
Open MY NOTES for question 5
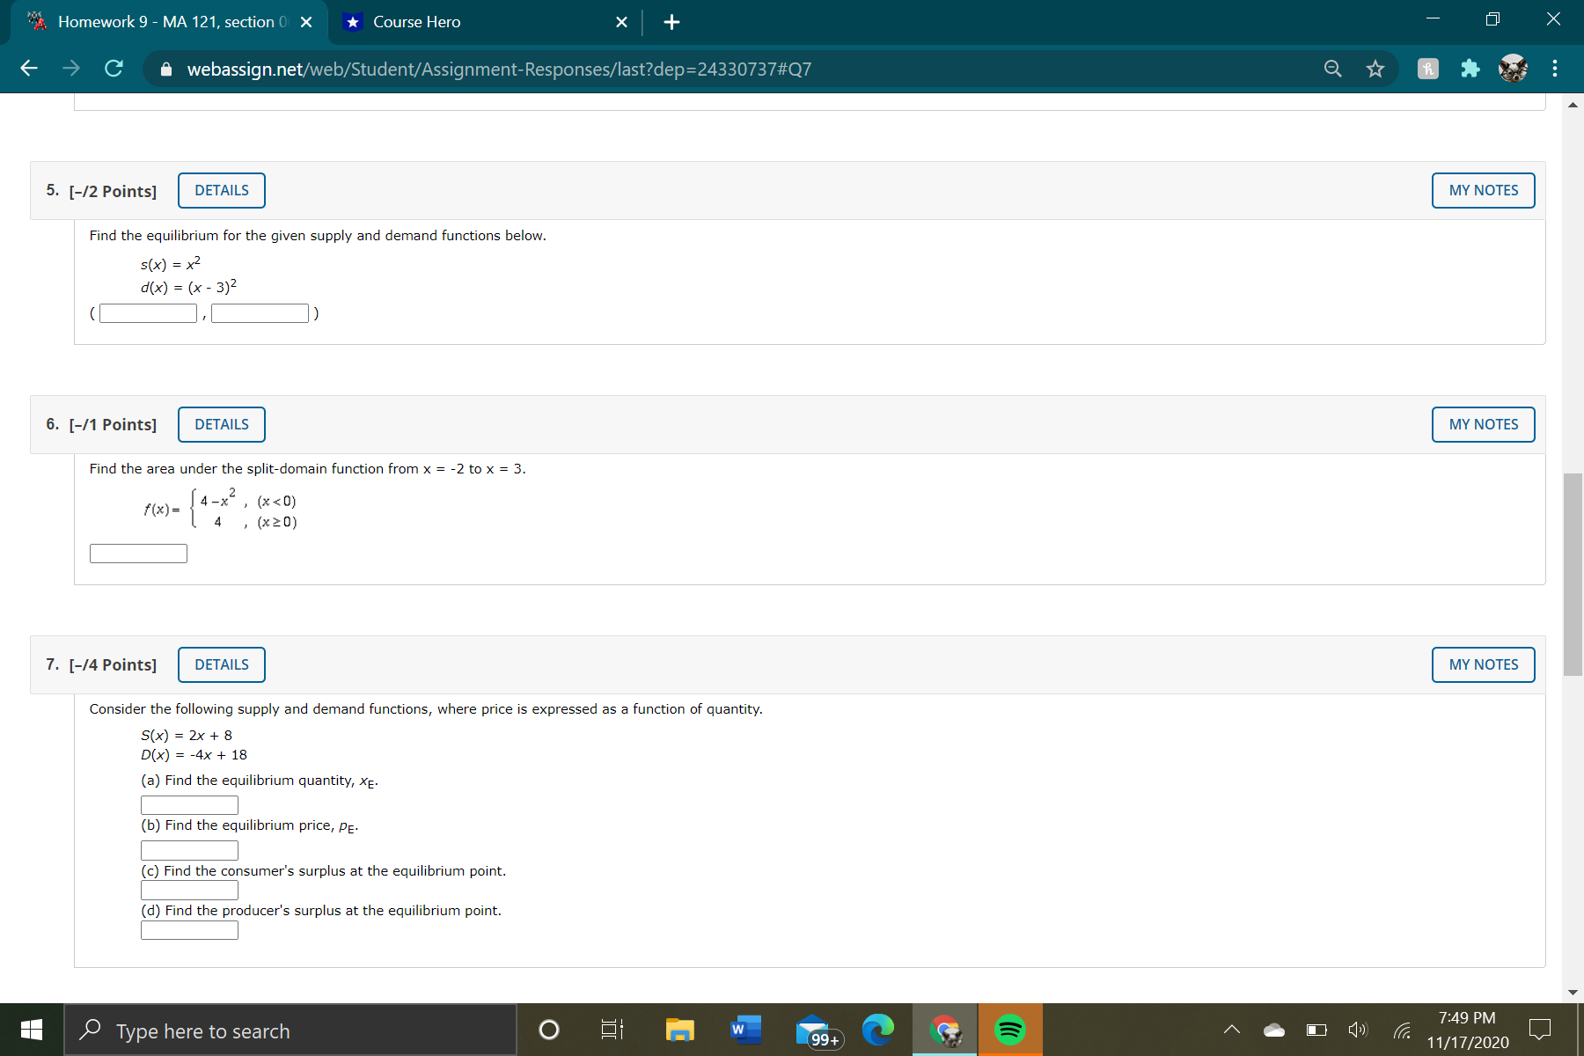(1484, 191)
